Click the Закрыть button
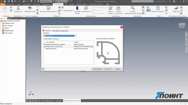 tap(118, 69)
